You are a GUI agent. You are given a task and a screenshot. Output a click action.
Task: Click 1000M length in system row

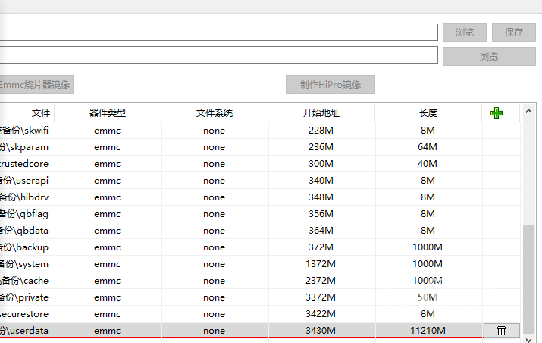pos(428,264)
